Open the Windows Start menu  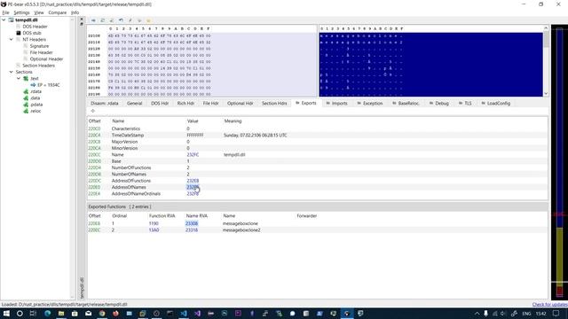coord(6,313)
